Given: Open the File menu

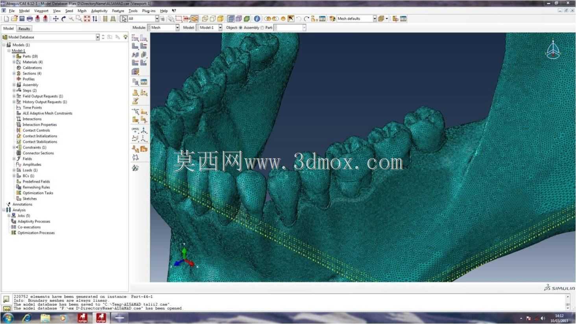Looking at the screenshot, I should coord(12,11).
